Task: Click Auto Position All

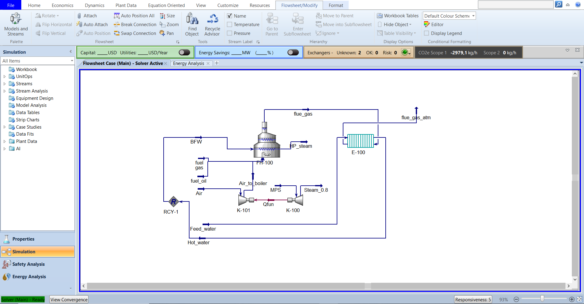Action: tap(134, 16)
